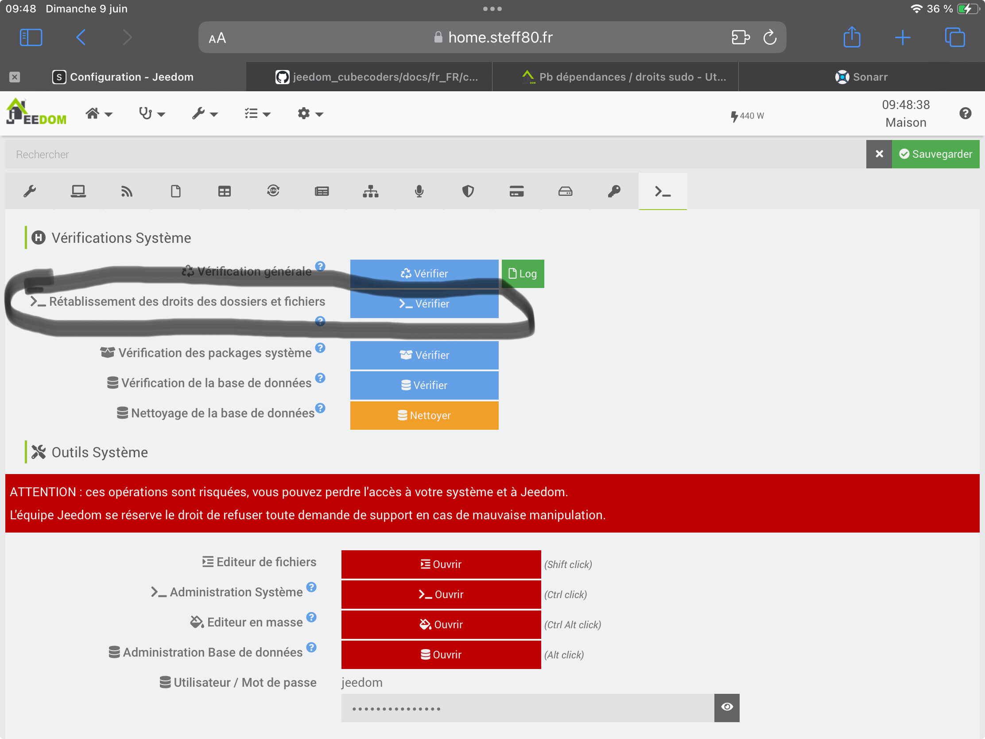This screenshot has width=985, height=739.
Task: Switch to jeedom_cubecoders GitHub tab
Action: (x=369, y=77)
